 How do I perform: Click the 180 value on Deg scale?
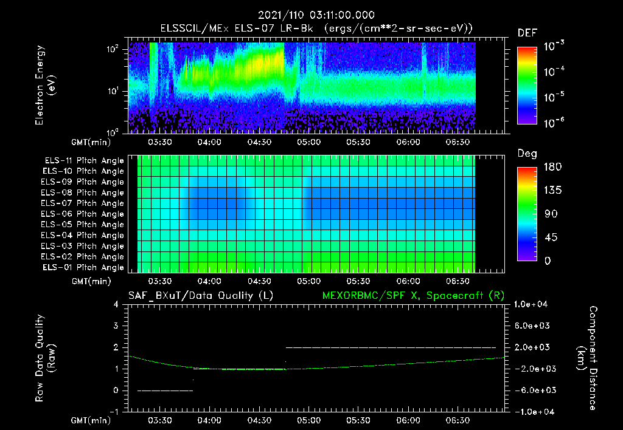552,167
